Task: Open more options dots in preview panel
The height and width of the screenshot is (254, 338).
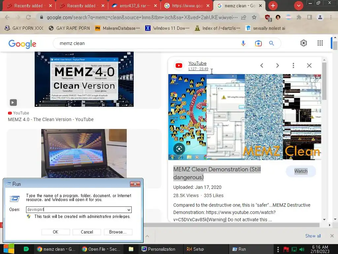Action: coord(293,65)
